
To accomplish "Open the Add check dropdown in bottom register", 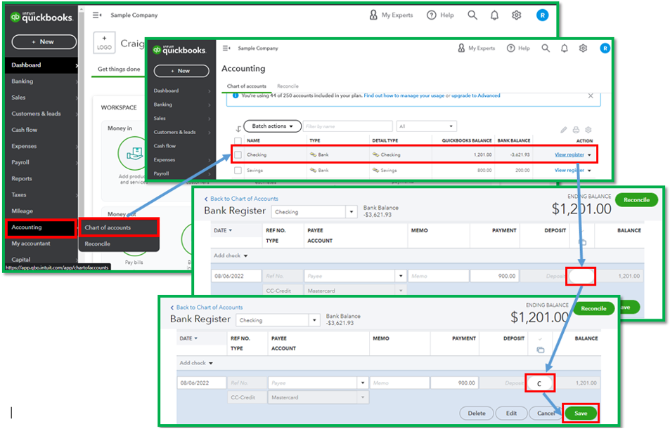I will point(195,363).
